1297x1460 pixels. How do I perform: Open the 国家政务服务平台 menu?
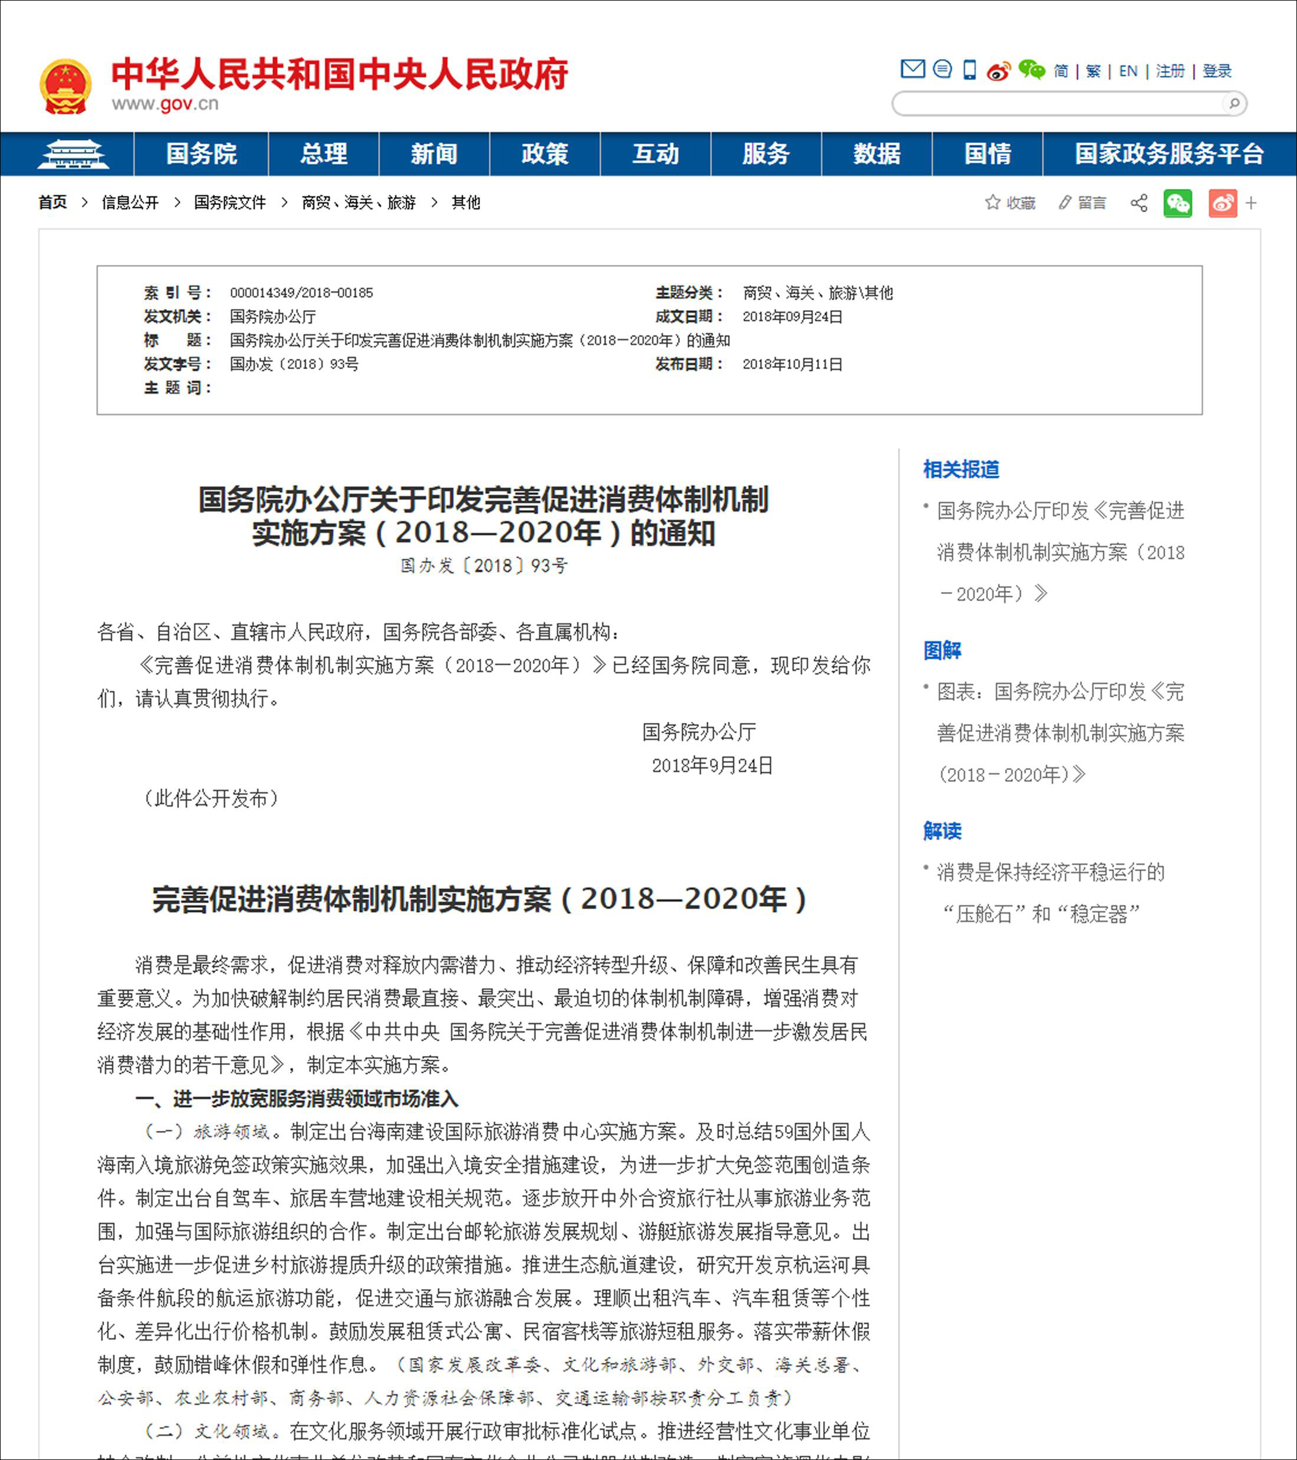click(1169, 153)
